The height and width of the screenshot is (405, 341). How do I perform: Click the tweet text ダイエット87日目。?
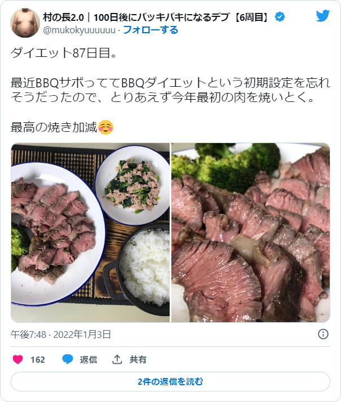64,53
